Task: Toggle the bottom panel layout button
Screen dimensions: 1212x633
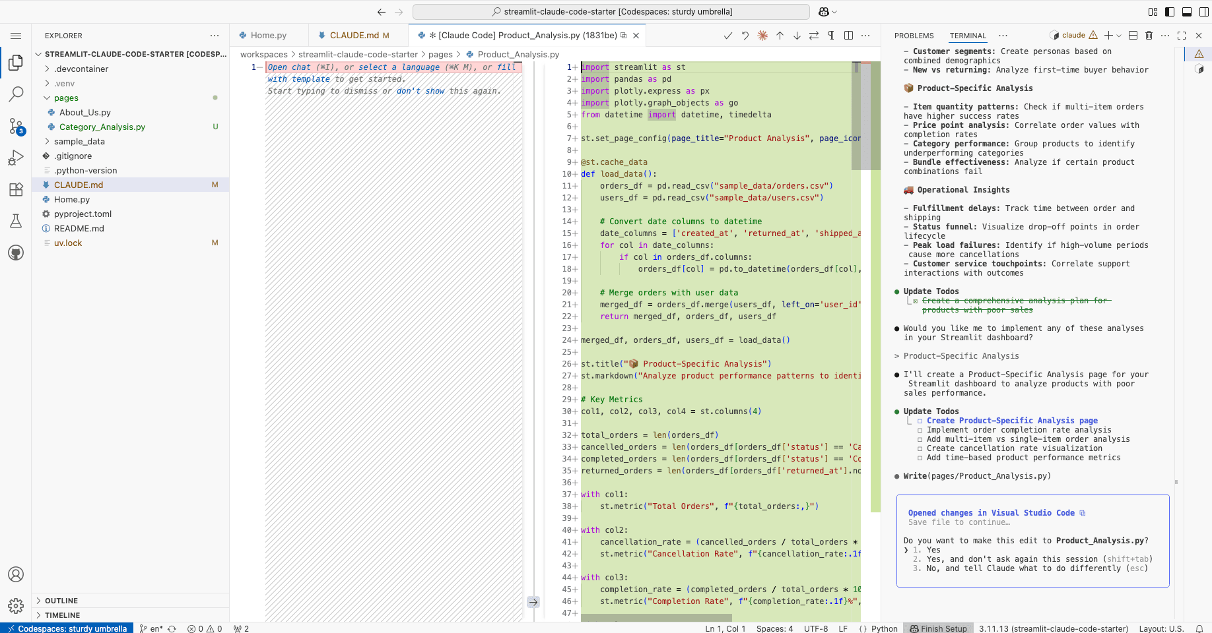Action: pos(1186,12)
